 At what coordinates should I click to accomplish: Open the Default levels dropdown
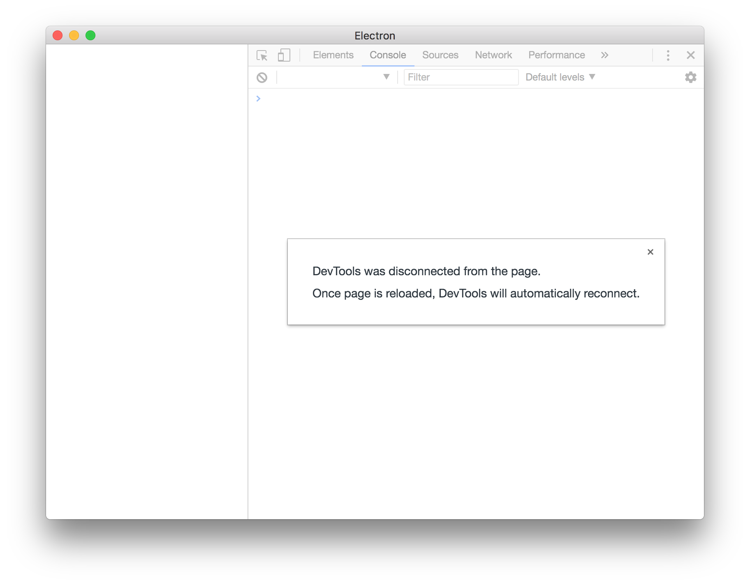pos(560,77)
